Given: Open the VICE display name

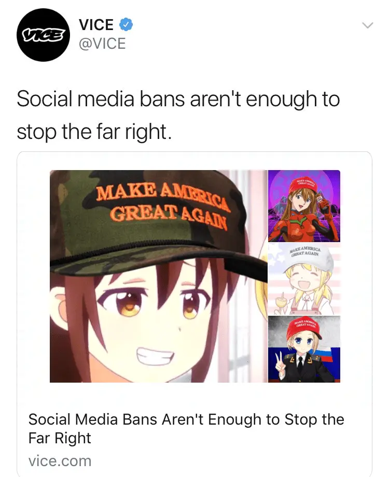Looking at the screenshot, I should (x=96, y=25).
